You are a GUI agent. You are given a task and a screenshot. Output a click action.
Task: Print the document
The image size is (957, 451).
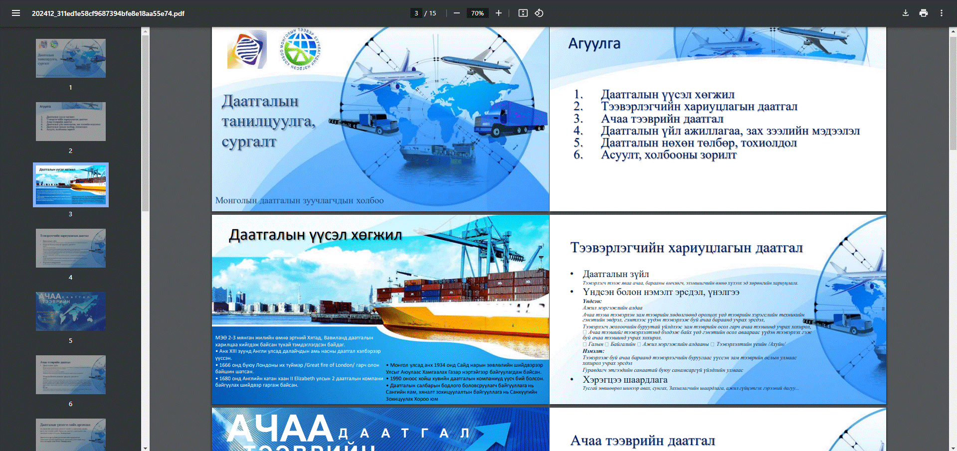pos(923,13)
